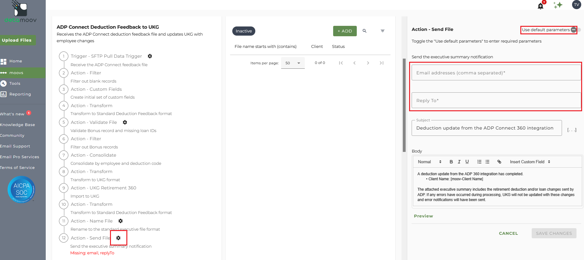Click the Status column header
584x260 pixels.
[x=338, y=47]
